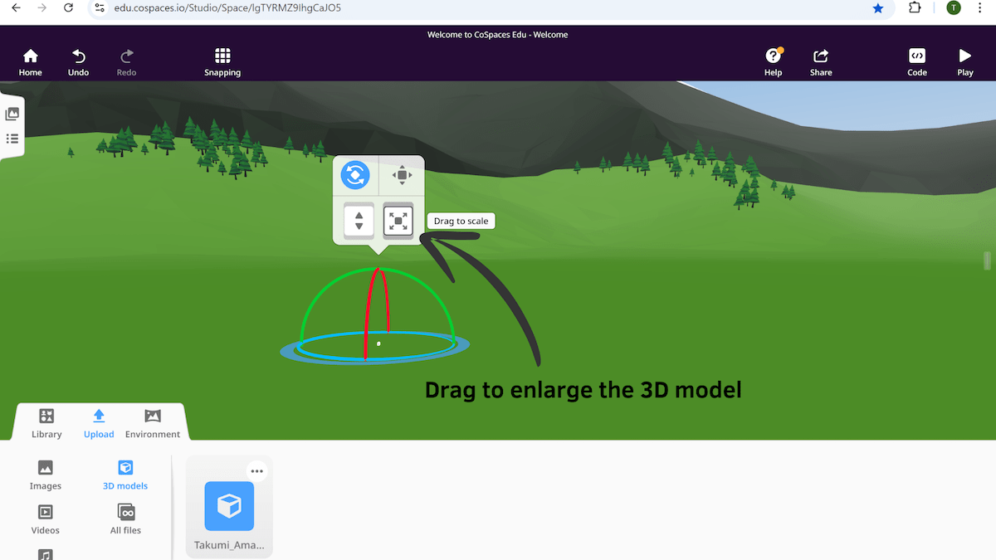Open the Help menu
Viewport: 996px width, 560px height.
pyautogui.click(x=773, y=60)
